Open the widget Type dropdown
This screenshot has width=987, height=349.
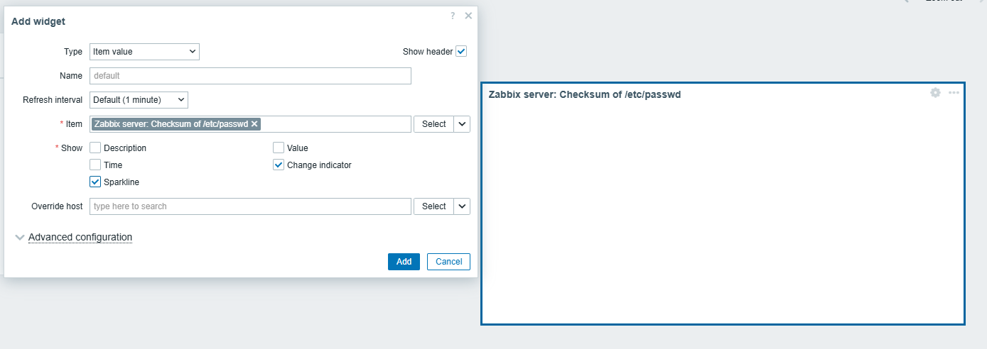(144, 52)
